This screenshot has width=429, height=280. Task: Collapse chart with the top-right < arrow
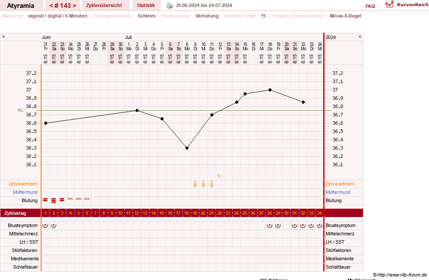[360, 36]
